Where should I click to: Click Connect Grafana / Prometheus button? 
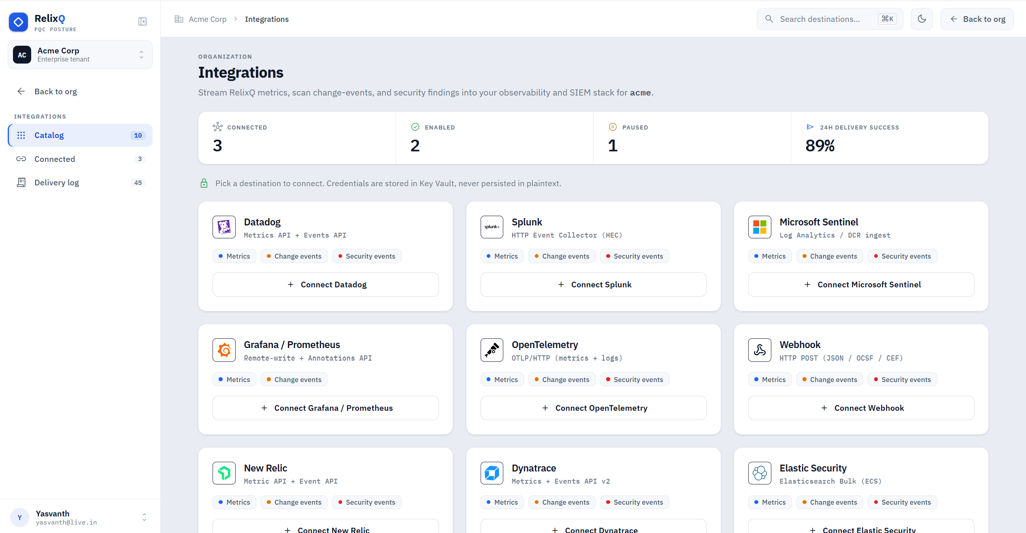[326, 408]
